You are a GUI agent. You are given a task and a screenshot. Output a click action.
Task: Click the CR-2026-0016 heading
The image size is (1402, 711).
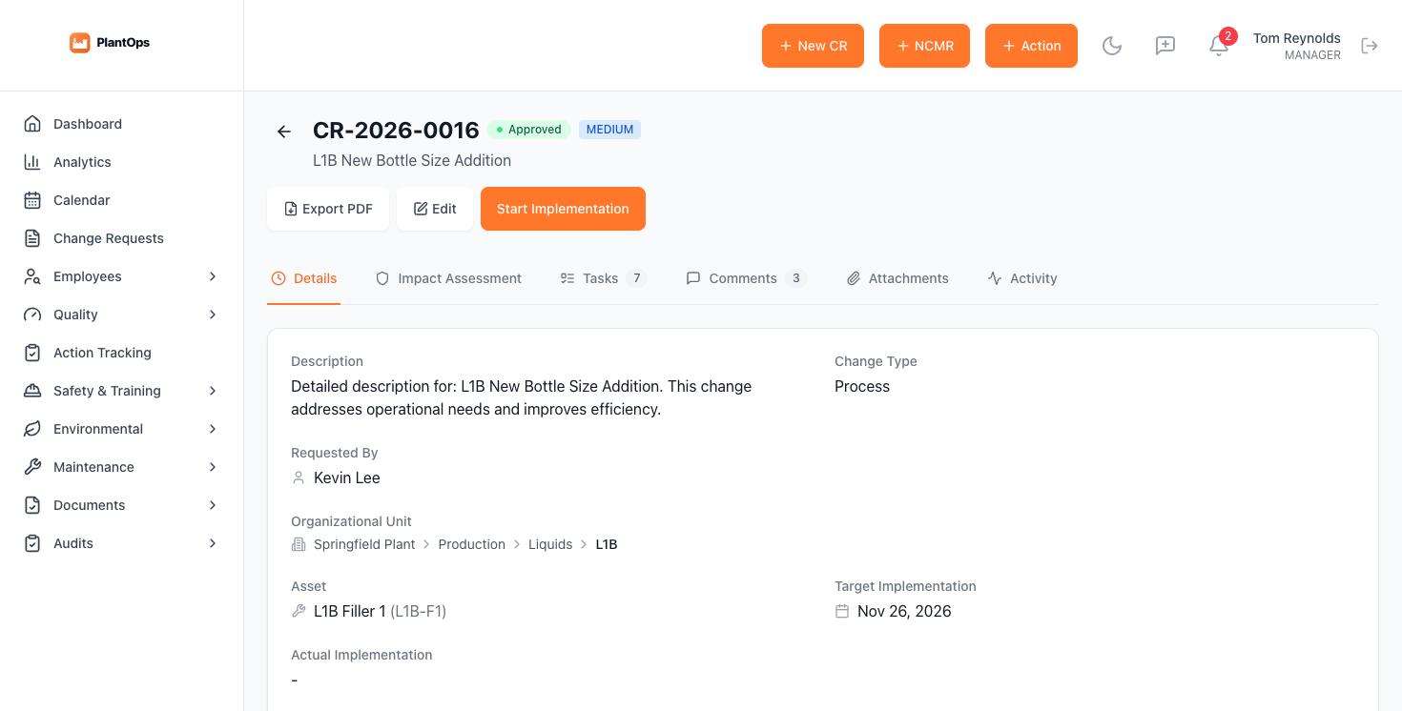coord(396,131)
